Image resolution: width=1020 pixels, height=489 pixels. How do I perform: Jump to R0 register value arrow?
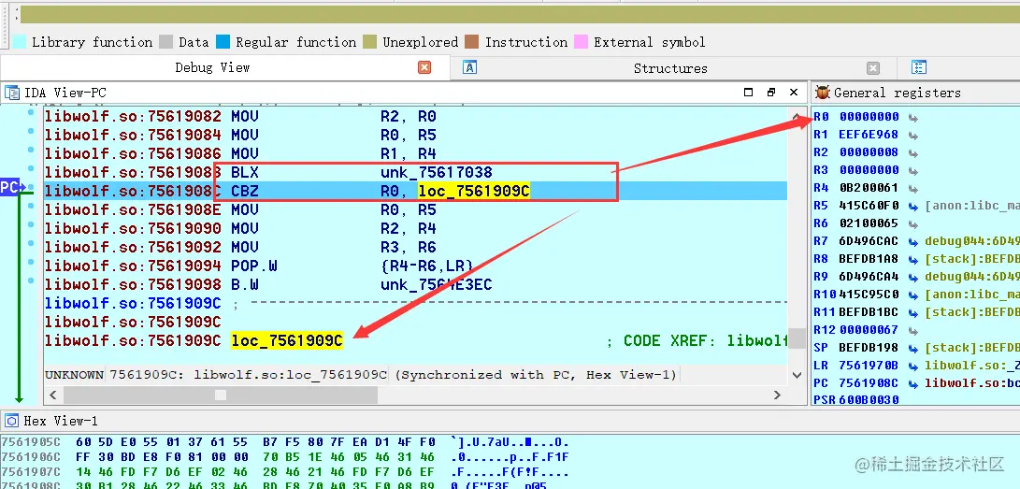pos(913,118)
